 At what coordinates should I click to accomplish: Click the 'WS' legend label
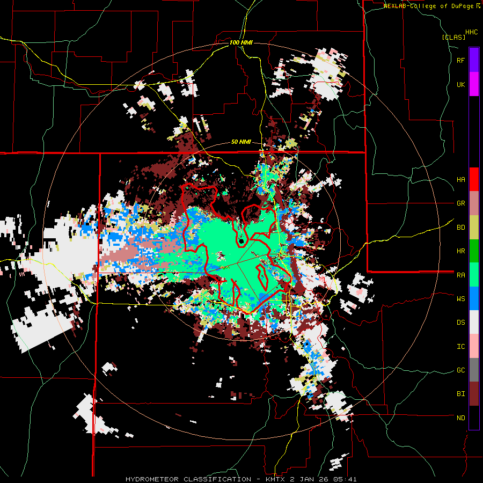pyautogui.click(x=460, y=299)
